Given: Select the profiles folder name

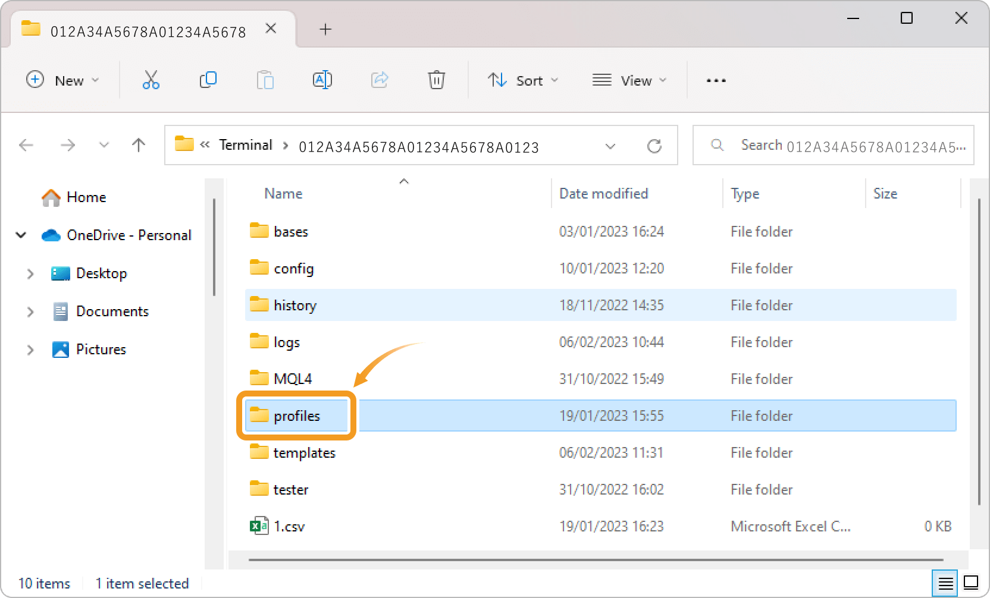Looking at the screenshot, I should point(297,416).
